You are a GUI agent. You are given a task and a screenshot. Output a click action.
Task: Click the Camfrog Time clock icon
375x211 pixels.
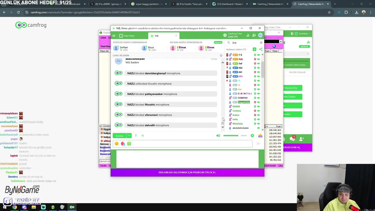(x=225, y=35)
